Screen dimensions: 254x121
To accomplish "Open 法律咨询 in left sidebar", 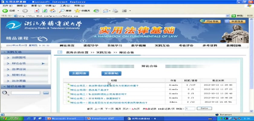I will click(x=19, y=69).
